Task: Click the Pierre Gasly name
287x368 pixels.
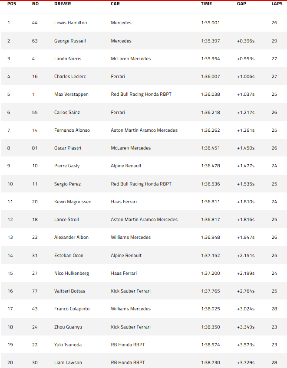Action: (67, 166)
